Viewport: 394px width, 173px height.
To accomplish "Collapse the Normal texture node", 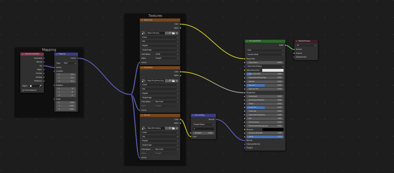I will click(142, 115).
